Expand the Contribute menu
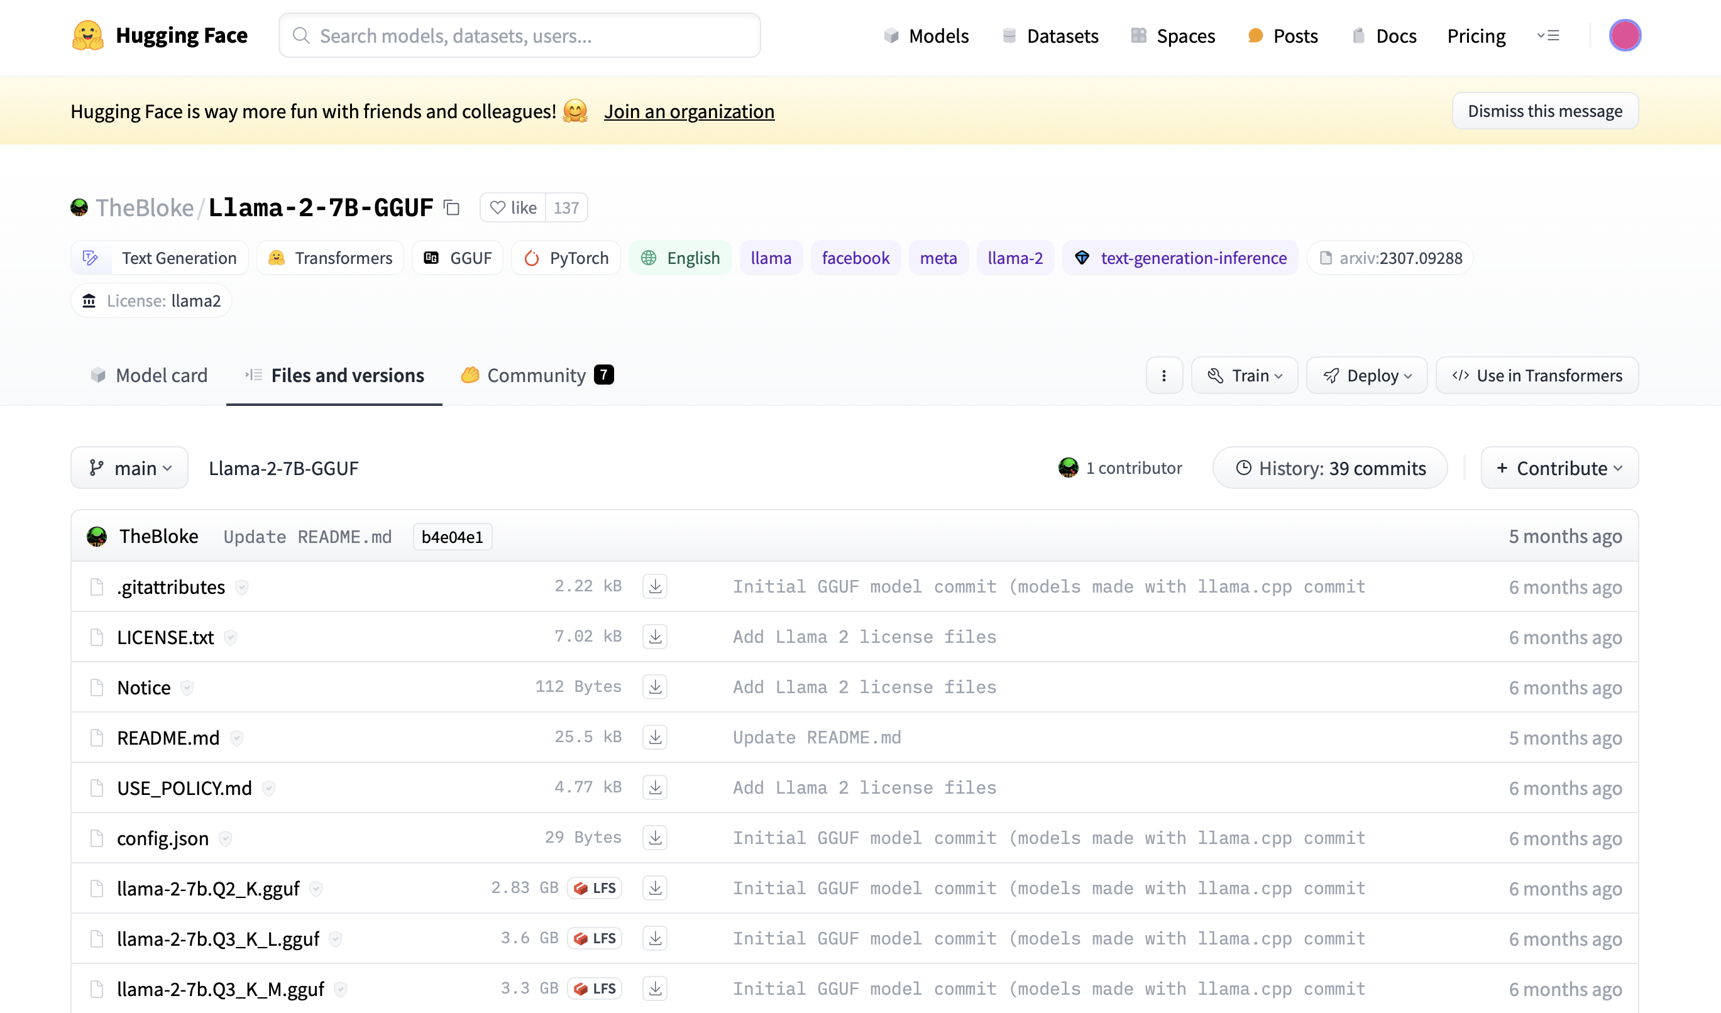 click(x=1559, y=468)
